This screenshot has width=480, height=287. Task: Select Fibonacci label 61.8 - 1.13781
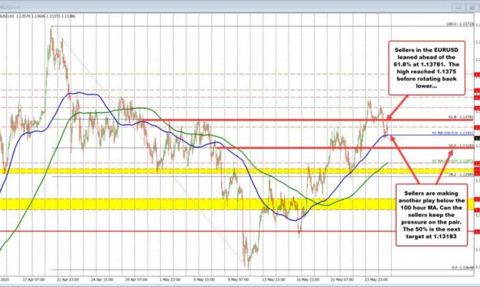(x=461, y=117)
